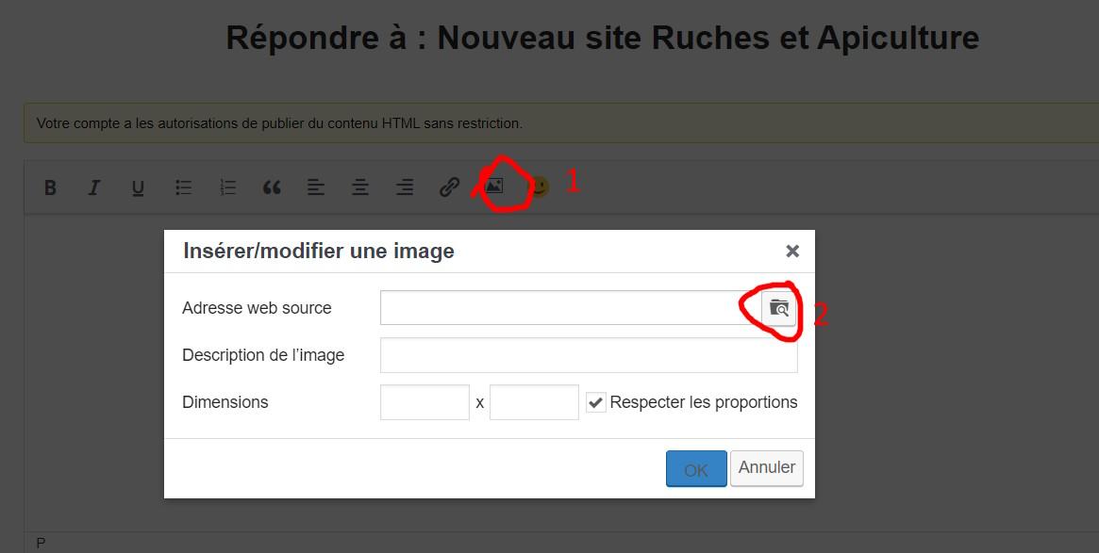Insert a bulleted list

[x=183, y=187]
